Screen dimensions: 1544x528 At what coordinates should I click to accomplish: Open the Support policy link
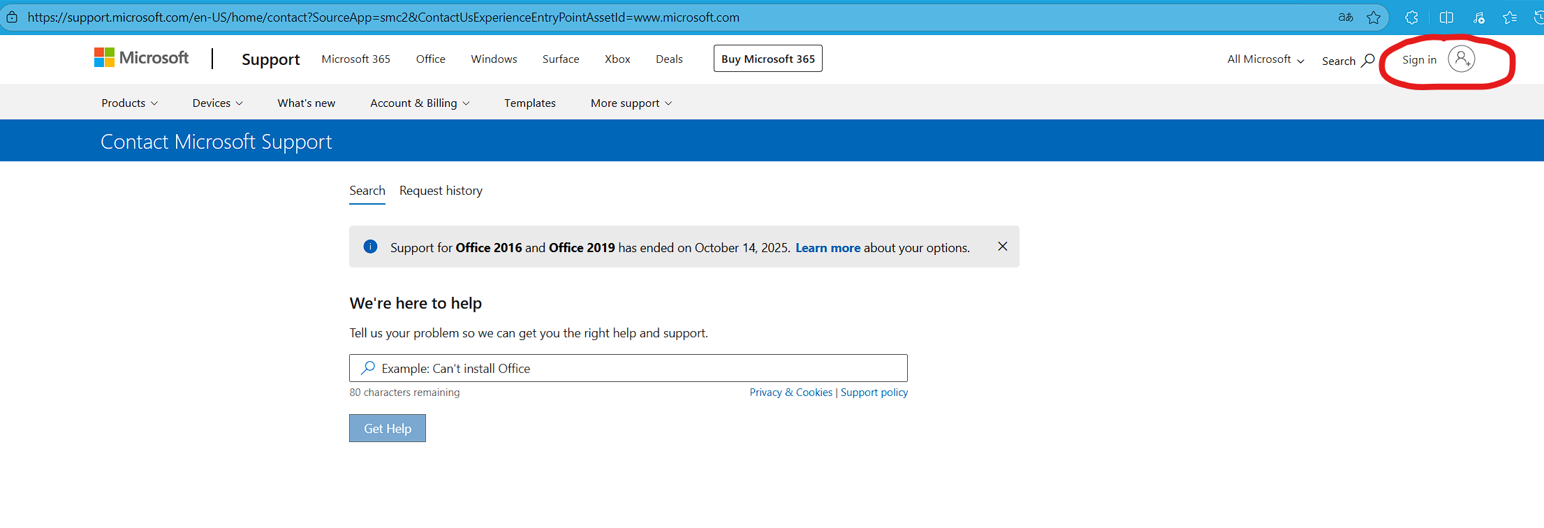pos(874,393)
